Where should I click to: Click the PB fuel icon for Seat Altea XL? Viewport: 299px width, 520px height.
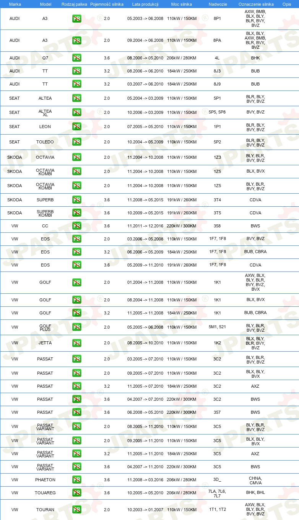click(x=76, y=112)
